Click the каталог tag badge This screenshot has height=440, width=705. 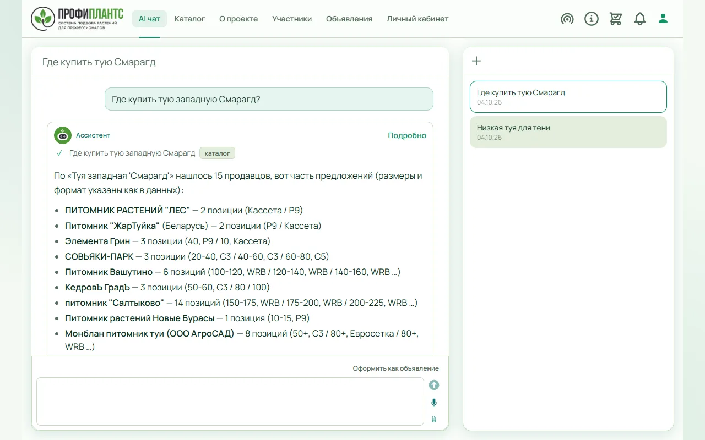click(218, 153)
